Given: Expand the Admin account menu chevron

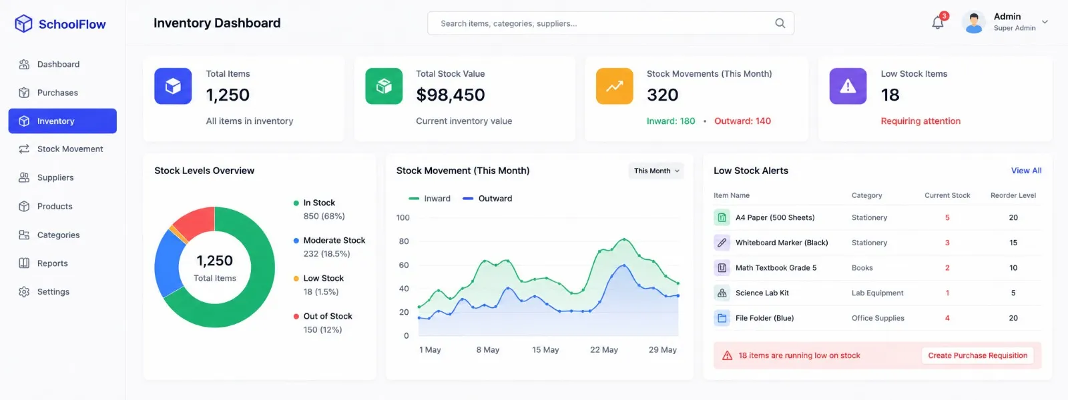Looking at the screenshot, I should click(1045, 22).
